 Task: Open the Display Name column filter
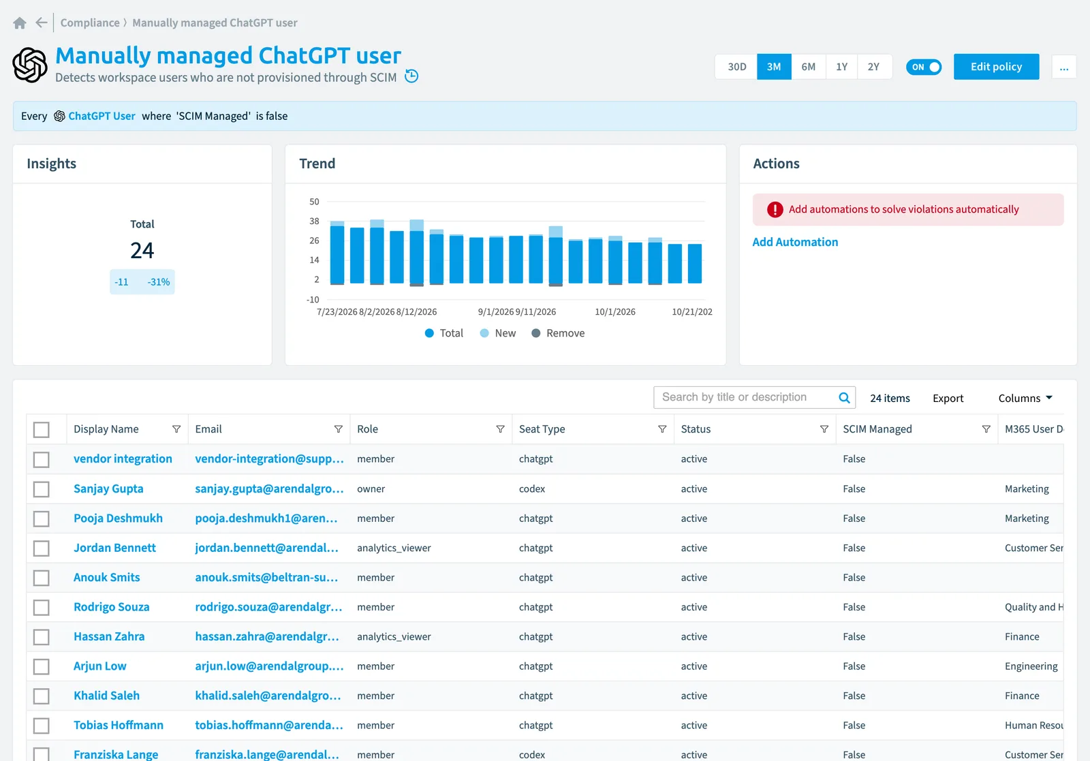(176, 429)
